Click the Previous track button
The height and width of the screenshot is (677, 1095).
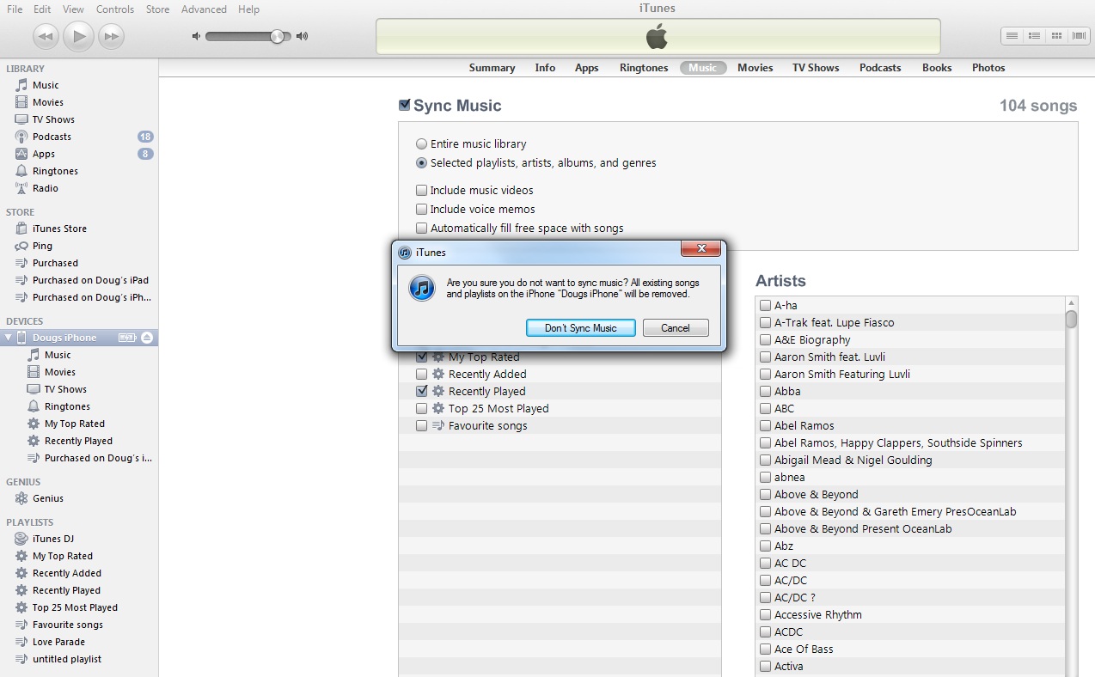coord(46,36)
